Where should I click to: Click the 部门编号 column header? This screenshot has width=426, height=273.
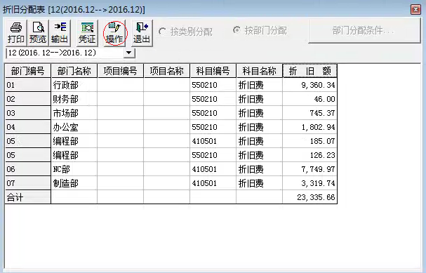27,71
